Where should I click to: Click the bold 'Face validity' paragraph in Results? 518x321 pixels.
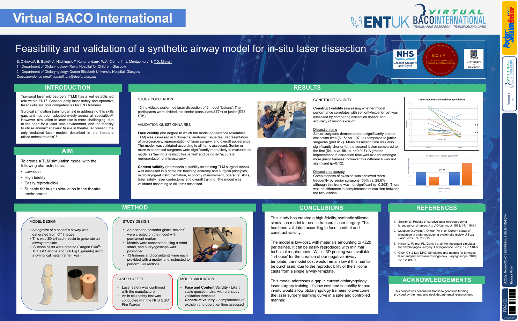coord(195,146)
